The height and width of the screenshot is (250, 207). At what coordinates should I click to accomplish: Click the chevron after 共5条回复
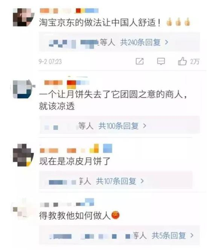point(192,235)
